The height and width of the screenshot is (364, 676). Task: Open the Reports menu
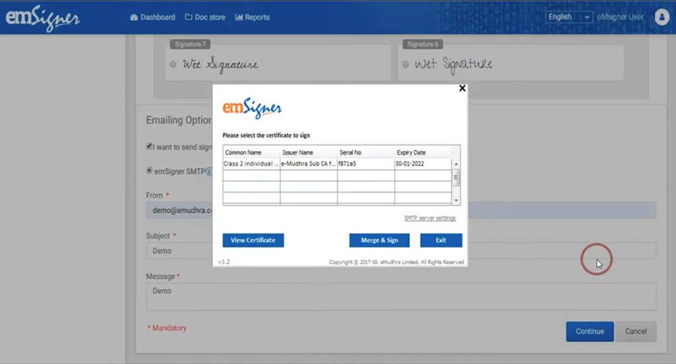(252, 18)
